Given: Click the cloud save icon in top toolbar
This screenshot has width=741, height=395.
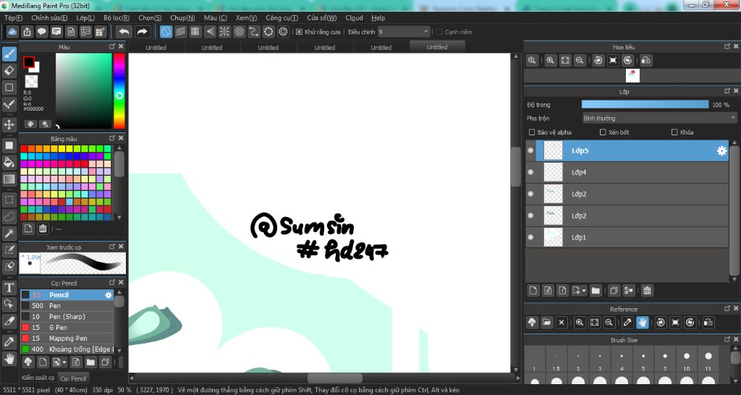Looking at the screenshot, I should (x=12, y=32).
